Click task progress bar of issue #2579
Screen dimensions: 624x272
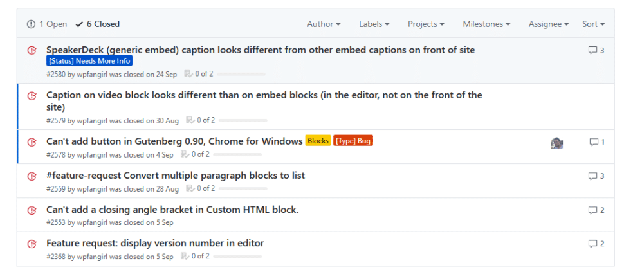243,120
